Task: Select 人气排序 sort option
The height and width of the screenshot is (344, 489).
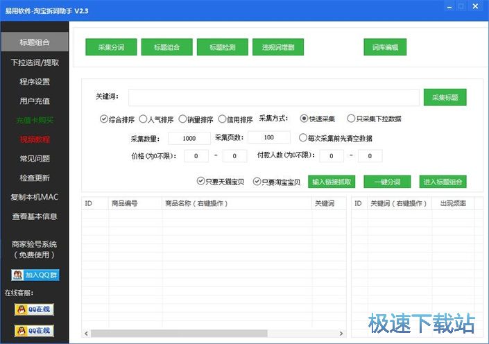Action: pyautogui.click(x=157, y=119)
